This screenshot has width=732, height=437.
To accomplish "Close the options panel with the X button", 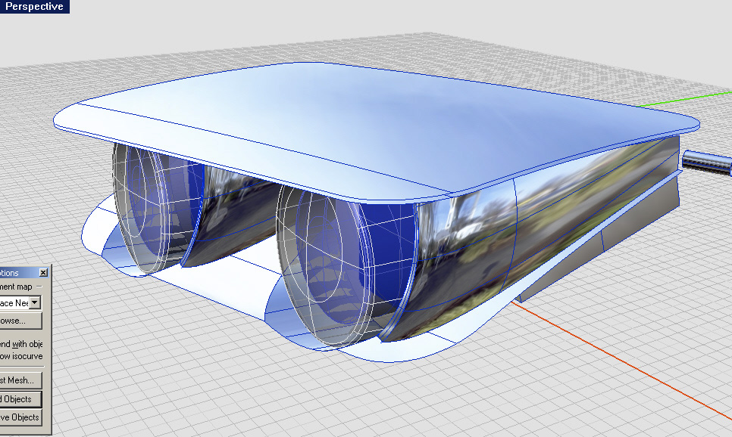I will 43,272.
